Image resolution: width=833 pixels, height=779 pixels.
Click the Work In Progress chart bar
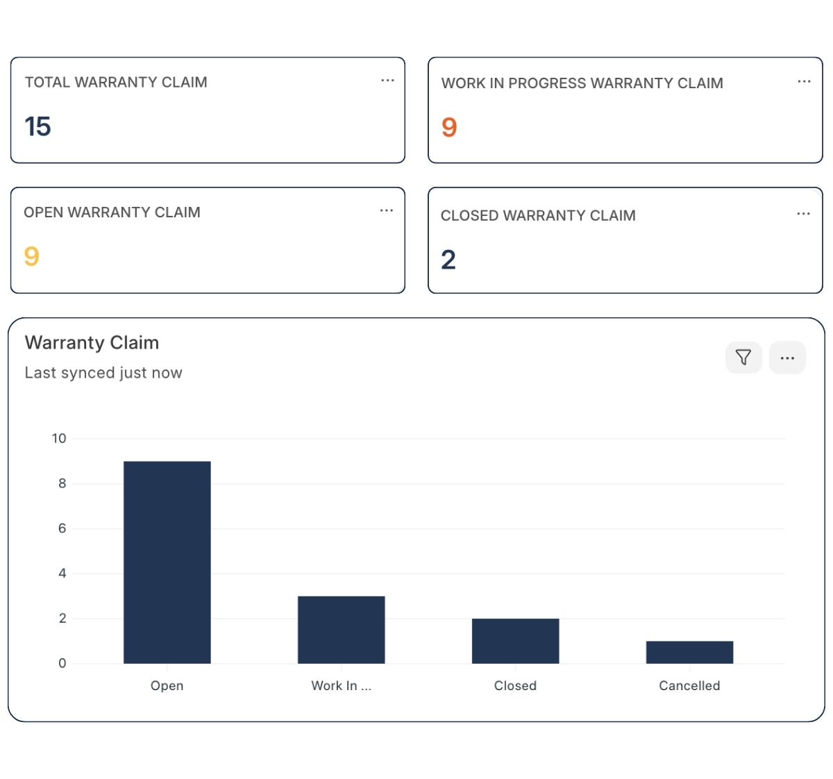tap(342, 630)
